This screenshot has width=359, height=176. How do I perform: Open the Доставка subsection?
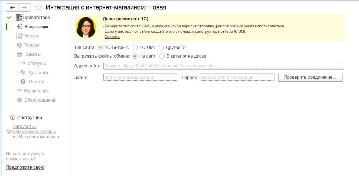click(38, 72)
